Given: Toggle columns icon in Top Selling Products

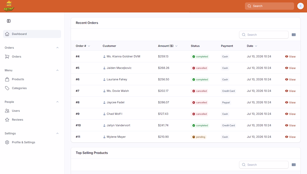Looking at the screenshot, I should (294, 165).
